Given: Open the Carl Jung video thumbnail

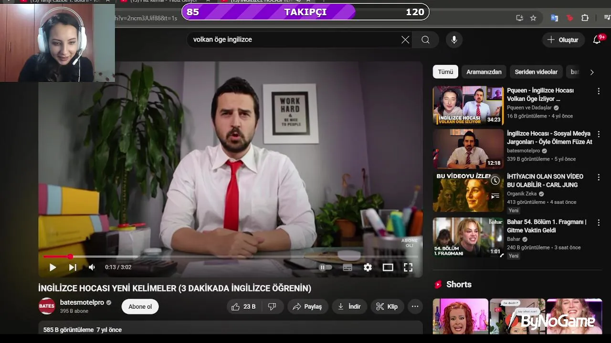Looking at the screenshot, I should tap(468, 192).
